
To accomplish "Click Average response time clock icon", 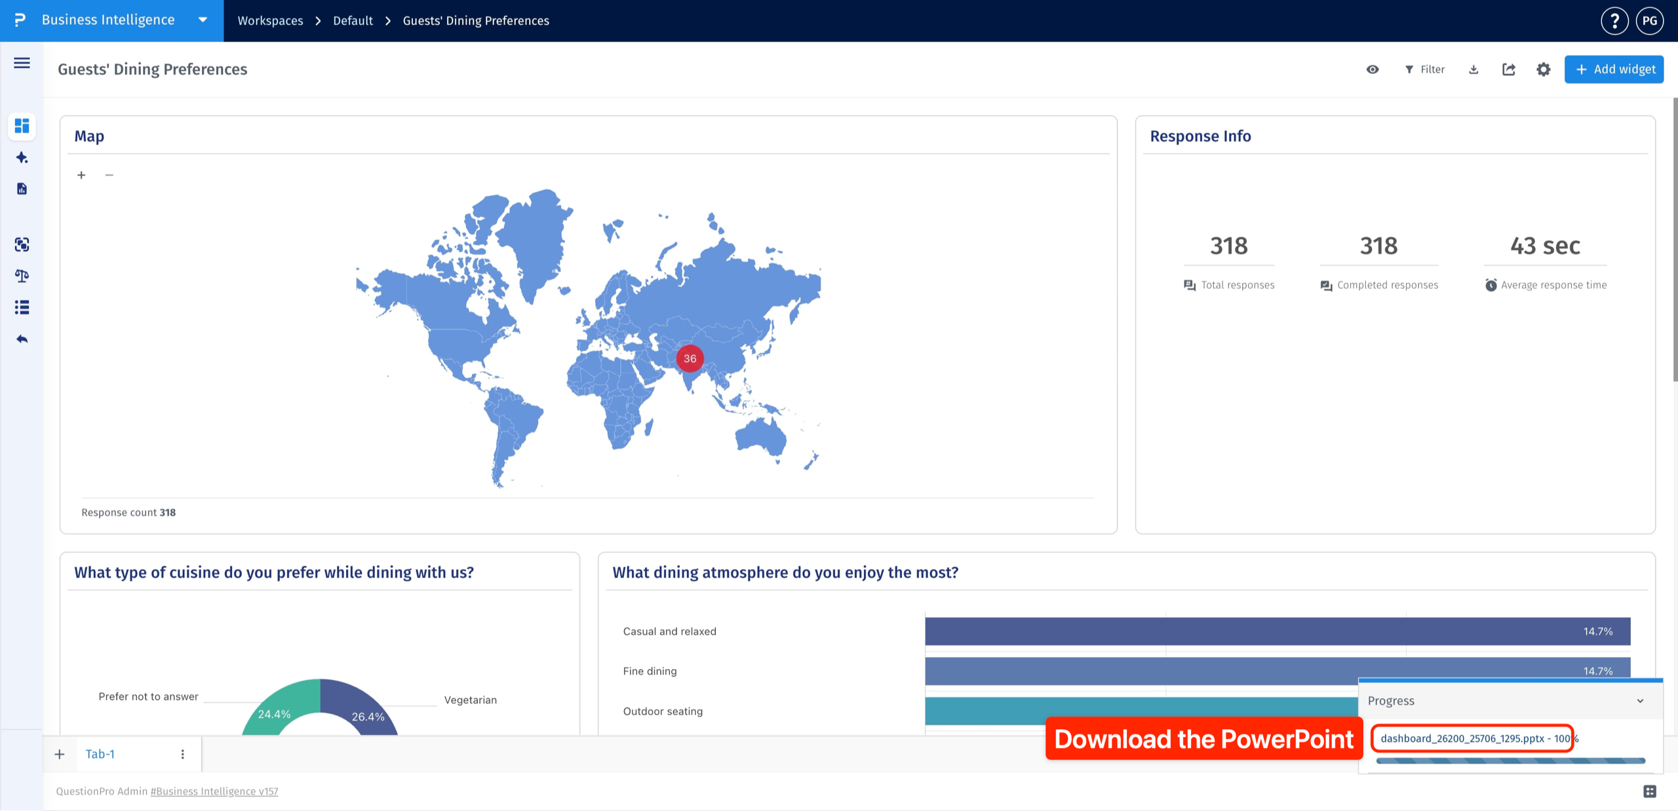I will (1491, 285).
